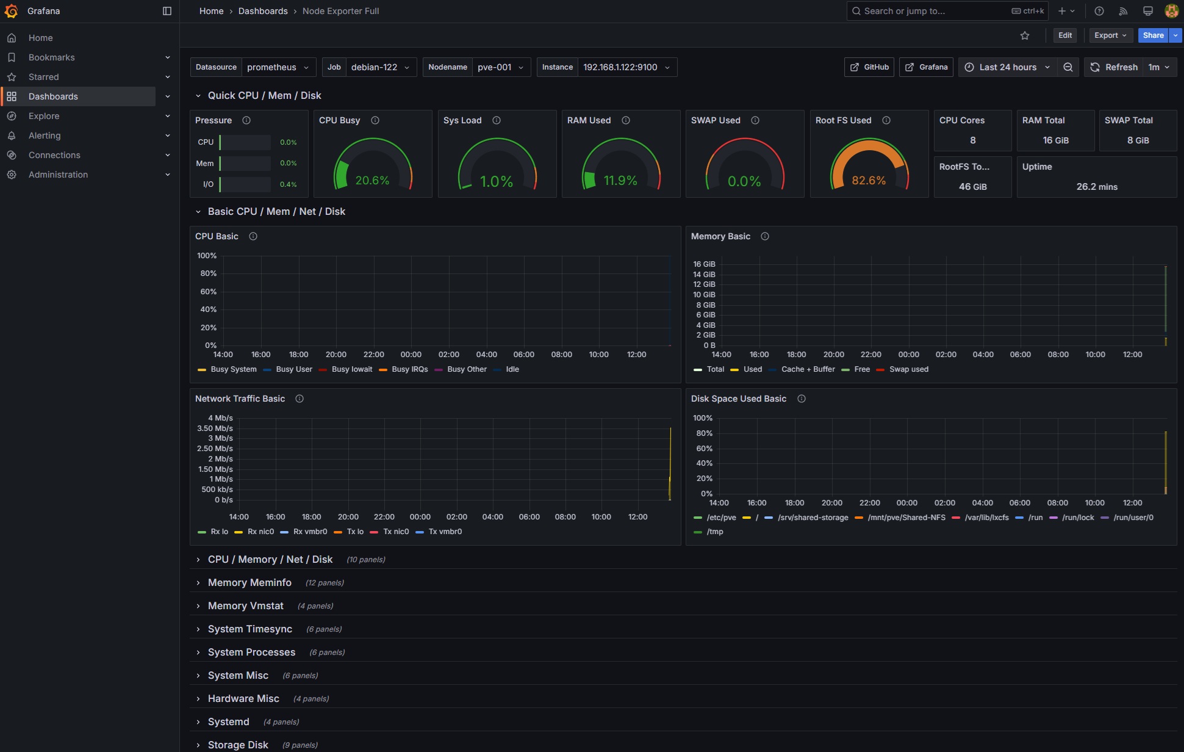Star this dashboard as favorite
Screen dimensions: 1184x752
click(x=1025, y=35)
